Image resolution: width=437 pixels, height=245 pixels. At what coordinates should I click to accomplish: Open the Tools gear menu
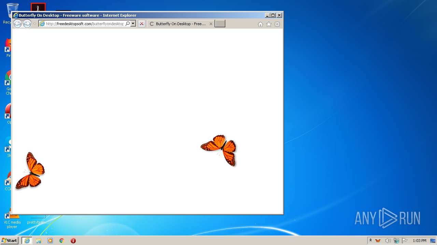pos(277,24)
